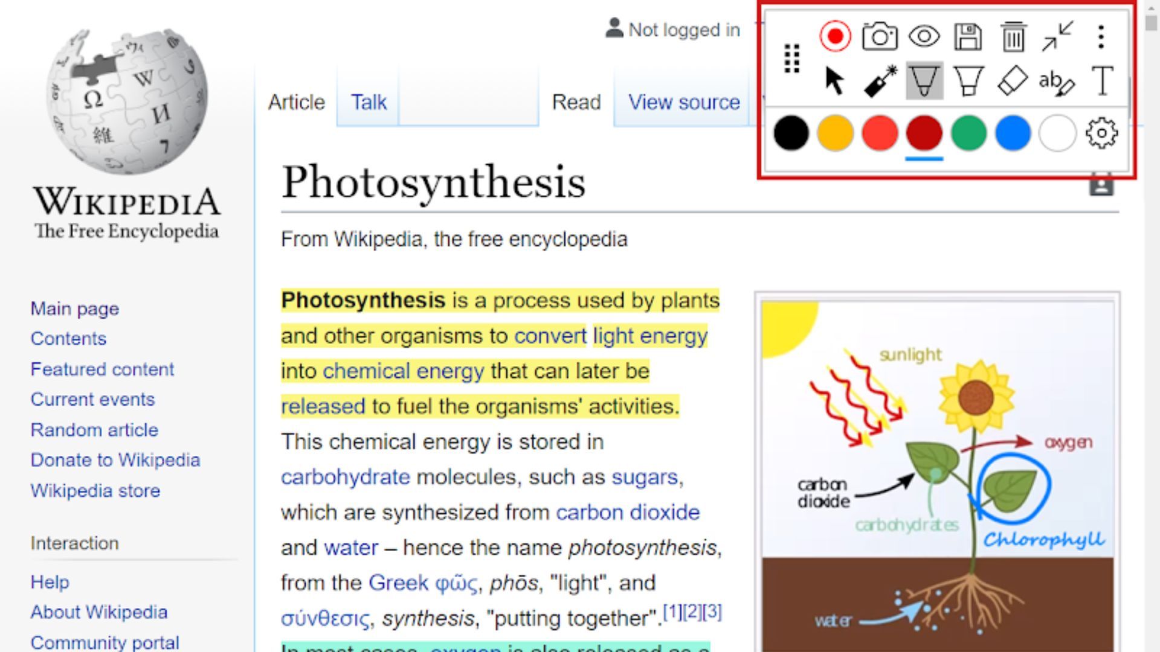Screen dimensions: 1160x652
Task: Enable the record button
Action: point(834,35)
